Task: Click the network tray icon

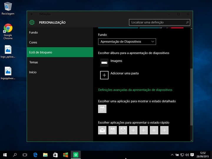Action: point(182,155)
